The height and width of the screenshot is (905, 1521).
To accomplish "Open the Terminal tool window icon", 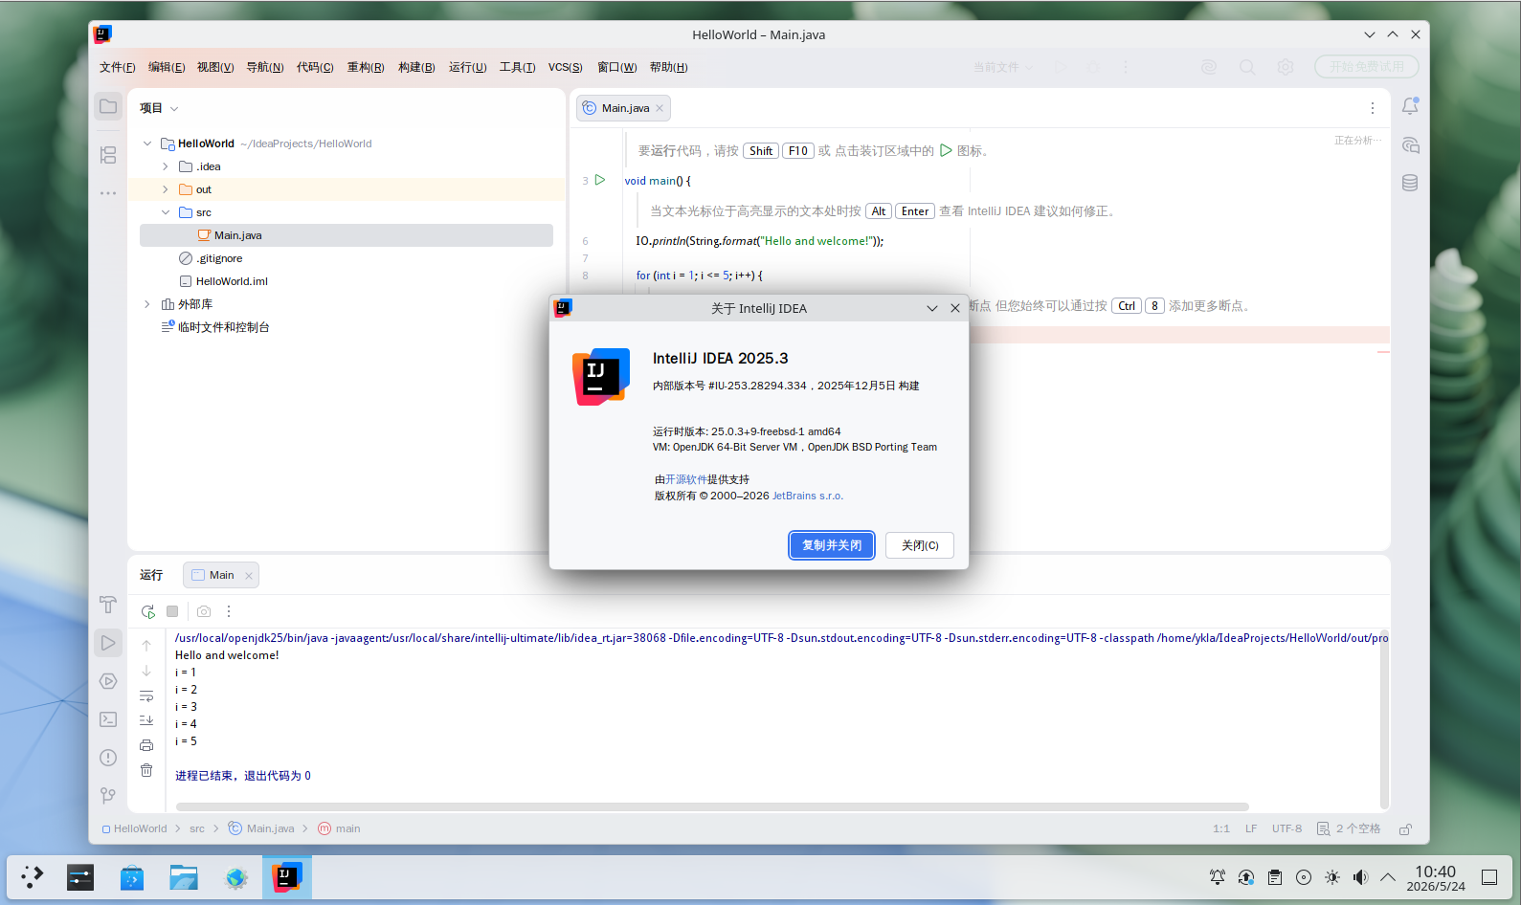I will coord(108,719).
